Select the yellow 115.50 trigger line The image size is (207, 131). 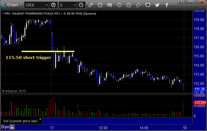coord(48,51)
